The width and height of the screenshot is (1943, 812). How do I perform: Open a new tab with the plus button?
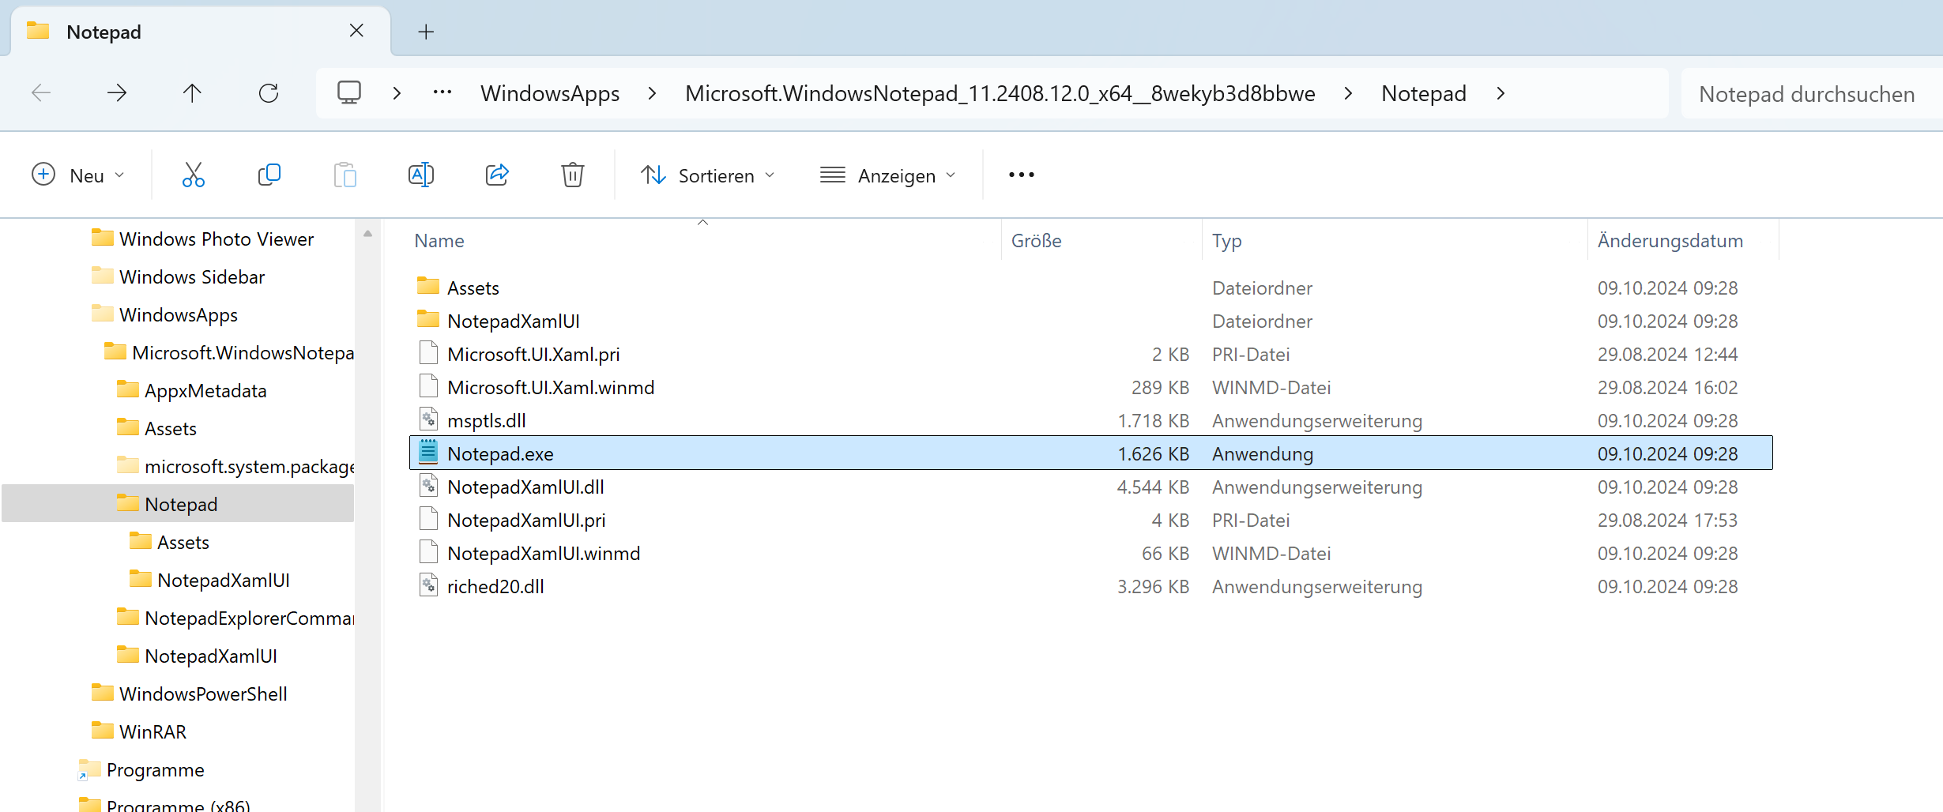426,32
